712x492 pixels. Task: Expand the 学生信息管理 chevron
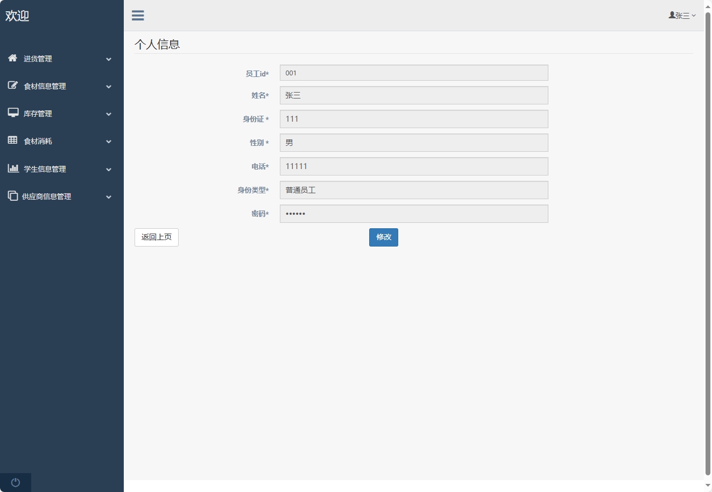tap(109, 170)
